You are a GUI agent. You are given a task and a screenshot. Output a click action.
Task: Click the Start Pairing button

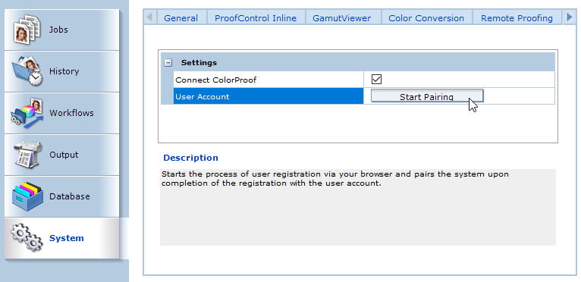point(427,96)
